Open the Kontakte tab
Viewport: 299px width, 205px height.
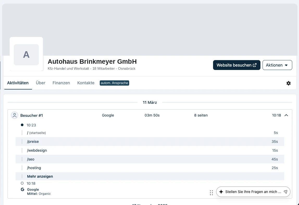click(x=86, y=83)
